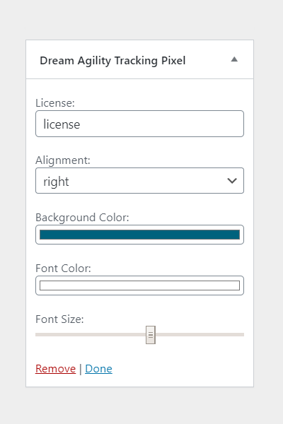Click the Font Size slider handle
Screen dimensions: 283x424
click(151, 335)
